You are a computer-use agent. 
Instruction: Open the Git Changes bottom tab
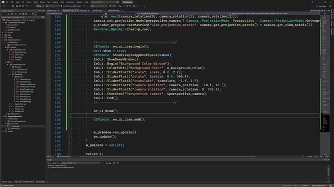40,182
